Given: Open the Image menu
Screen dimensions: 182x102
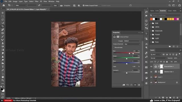Looking at the screenshot, I should 15,1.
